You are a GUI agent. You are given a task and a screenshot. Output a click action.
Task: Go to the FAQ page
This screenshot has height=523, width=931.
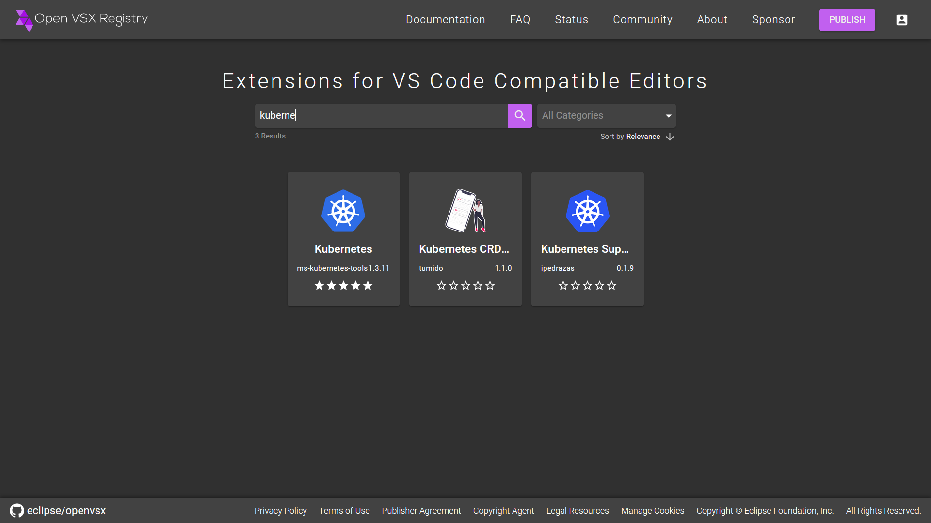click(520, 20)
